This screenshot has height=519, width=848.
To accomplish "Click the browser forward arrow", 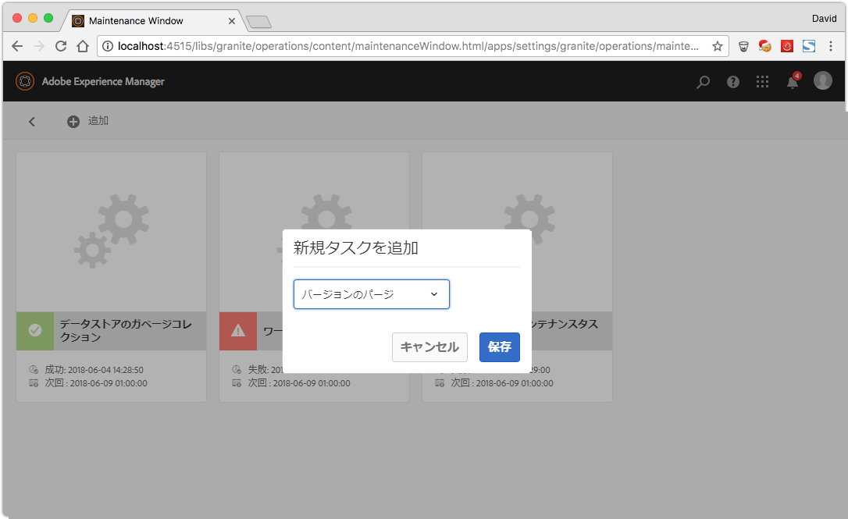I will pyautogui.click(x=39, y=47).
